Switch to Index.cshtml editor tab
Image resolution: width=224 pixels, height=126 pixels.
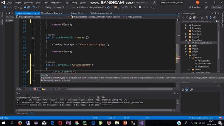[77, 13]
